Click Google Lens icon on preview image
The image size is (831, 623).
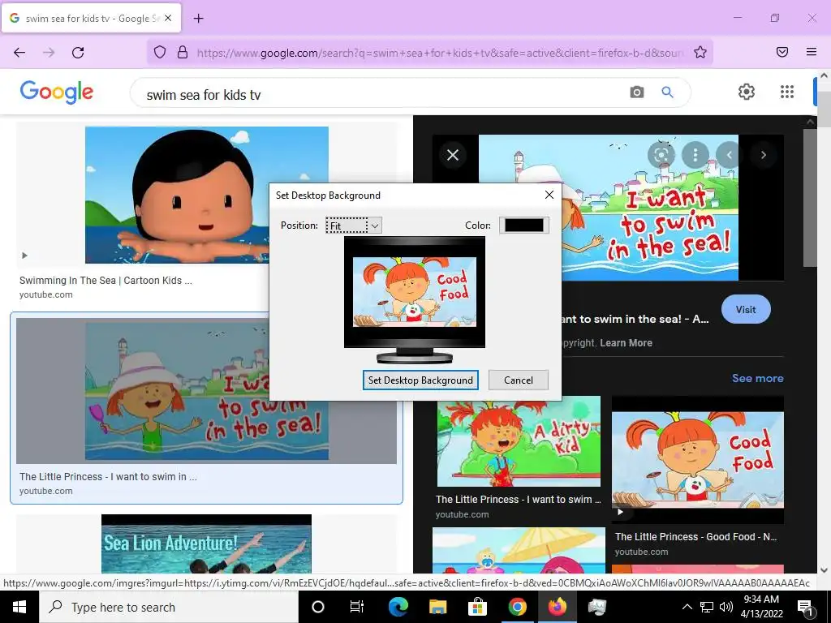[661, 155]
